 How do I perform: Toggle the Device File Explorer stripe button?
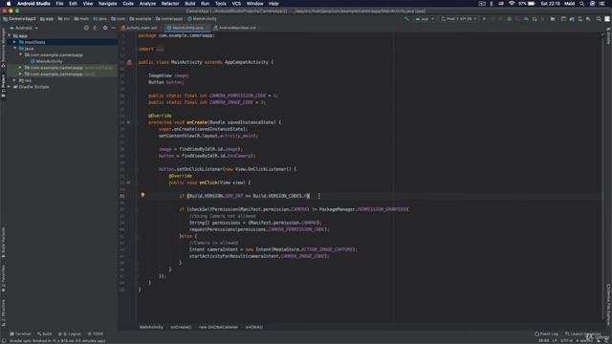pos(608,304)
